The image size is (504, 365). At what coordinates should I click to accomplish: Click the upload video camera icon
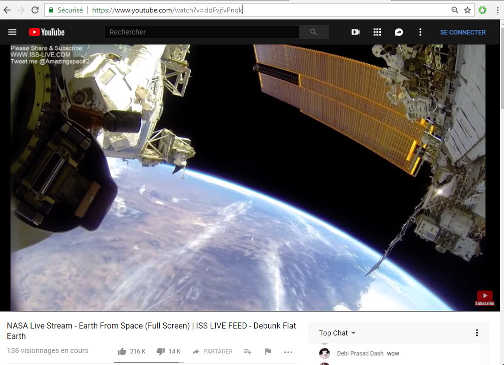[355, 32]
